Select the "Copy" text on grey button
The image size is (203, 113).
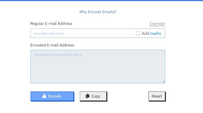point(96,96)
